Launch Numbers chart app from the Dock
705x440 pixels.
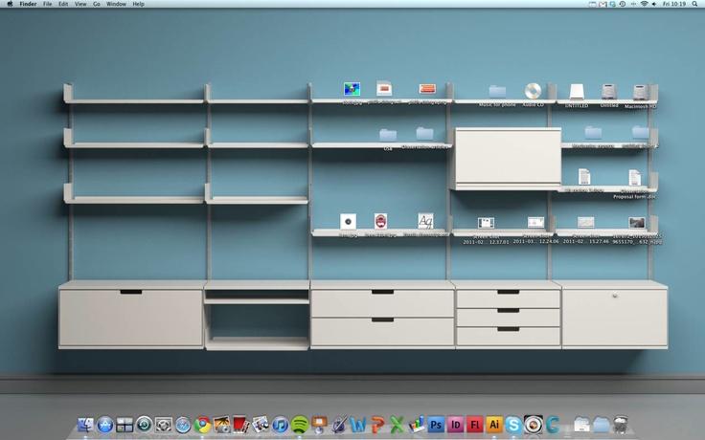(x=417, y=425)
